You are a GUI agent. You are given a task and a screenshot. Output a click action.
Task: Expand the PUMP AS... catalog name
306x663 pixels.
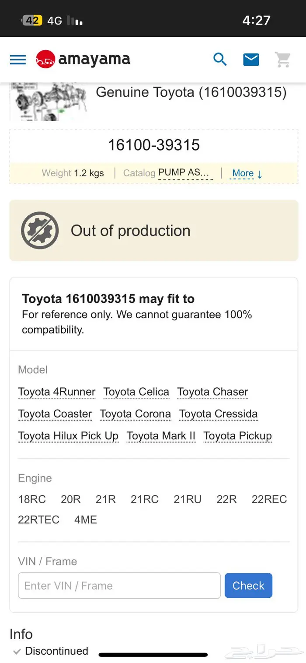tap(185, 173)
